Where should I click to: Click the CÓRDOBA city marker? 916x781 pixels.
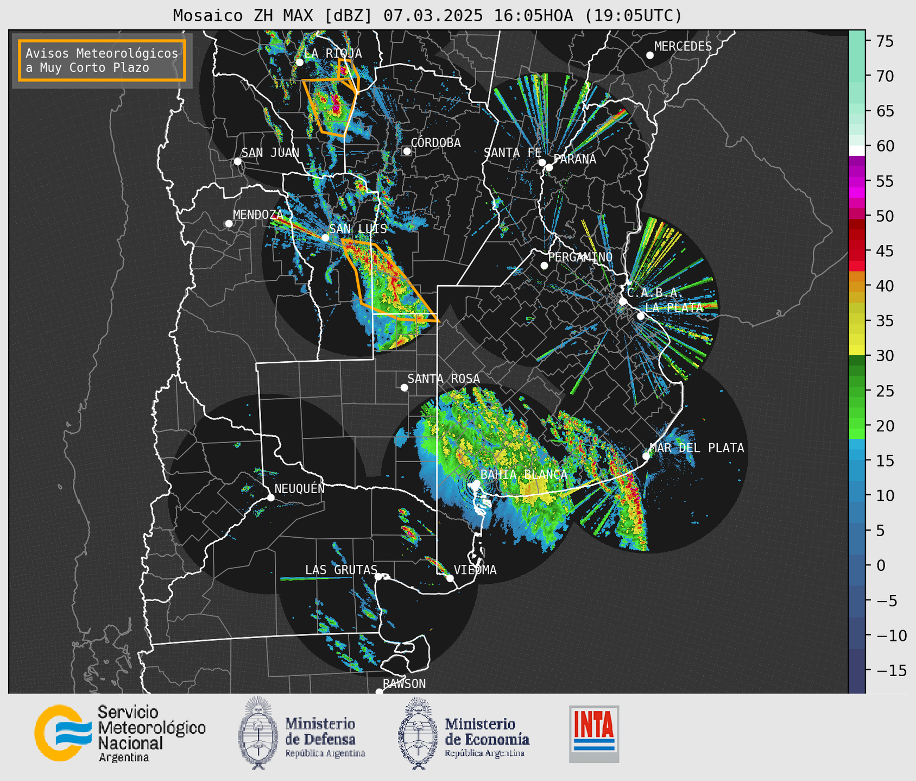click(x=407, y=151)
